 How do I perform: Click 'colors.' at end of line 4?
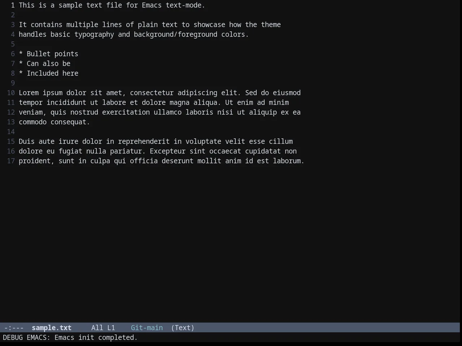pos(235,34)
